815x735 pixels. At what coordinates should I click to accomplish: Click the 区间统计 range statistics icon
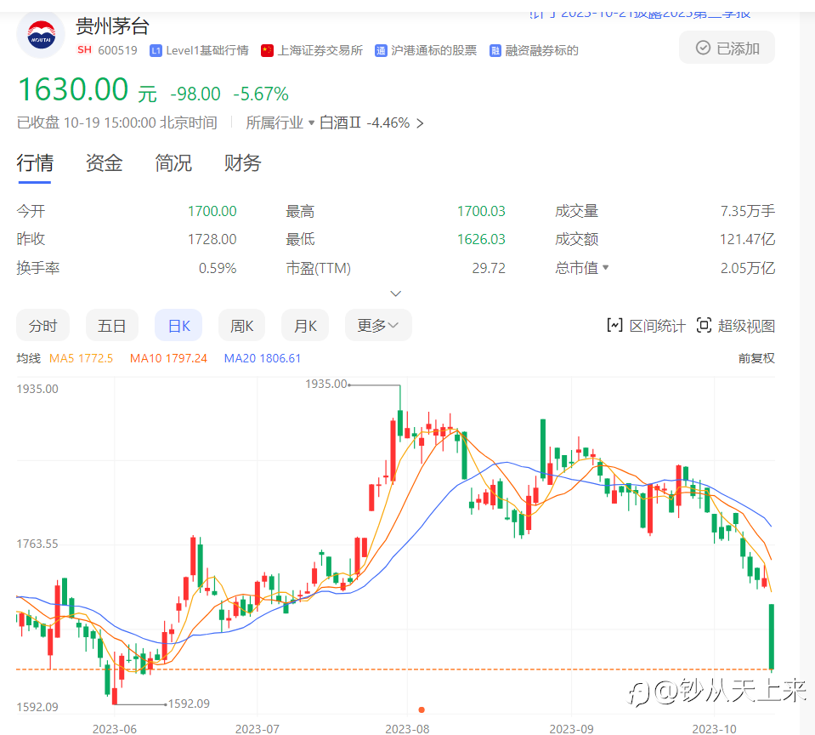click(614, 326)
